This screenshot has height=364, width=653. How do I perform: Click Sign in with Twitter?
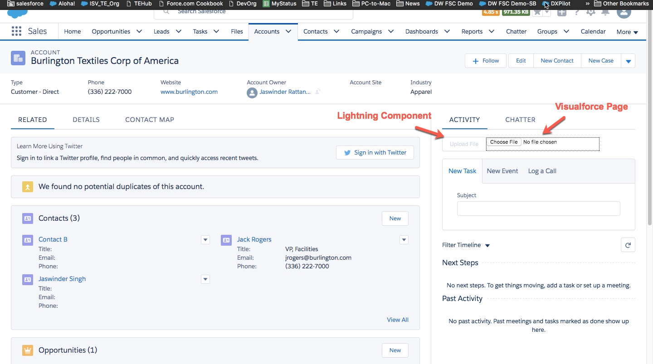375,152
